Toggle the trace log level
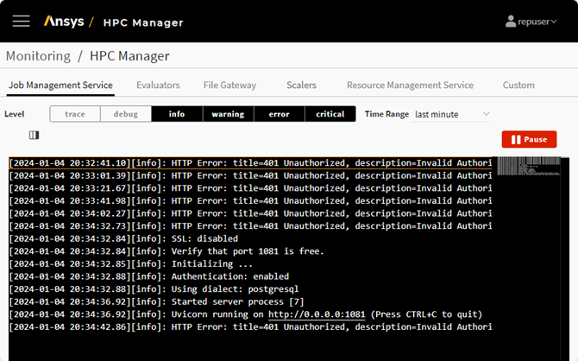 click(75, 114)
